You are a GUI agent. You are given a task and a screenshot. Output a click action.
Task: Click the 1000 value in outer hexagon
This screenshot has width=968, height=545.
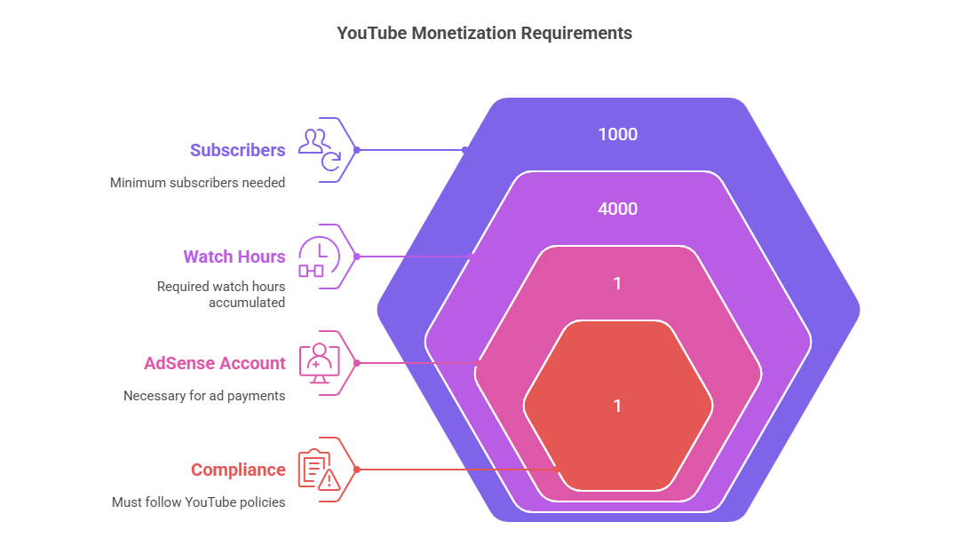618,134
